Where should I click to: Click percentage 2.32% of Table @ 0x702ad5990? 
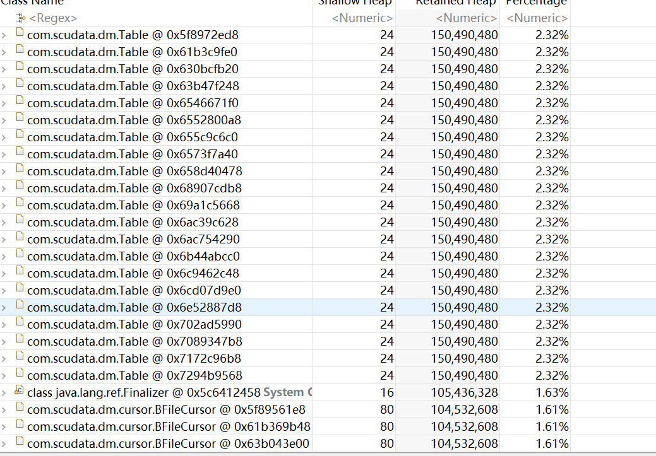[552, 325]
